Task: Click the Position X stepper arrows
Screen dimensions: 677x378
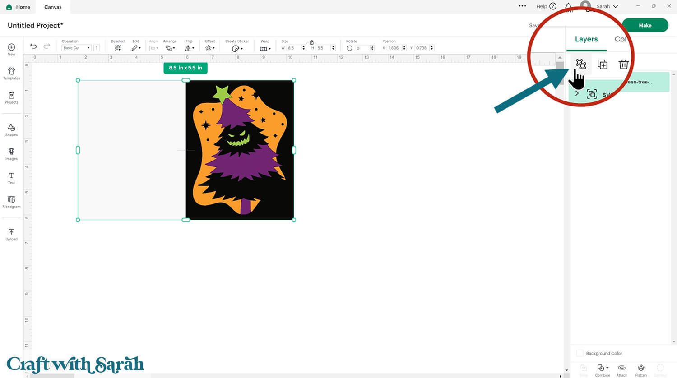Action: (x=404, y=48)
